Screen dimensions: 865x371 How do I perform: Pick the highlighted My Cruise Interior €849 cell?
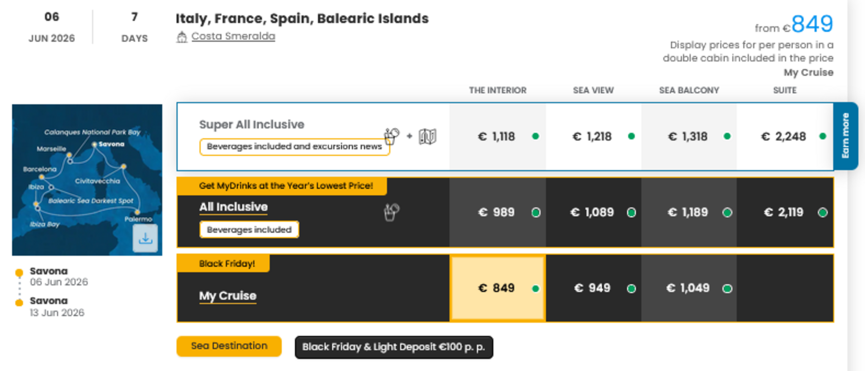[498, 288]
